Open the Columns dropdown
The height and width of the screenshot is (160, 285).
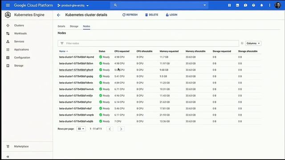point(253,44)
